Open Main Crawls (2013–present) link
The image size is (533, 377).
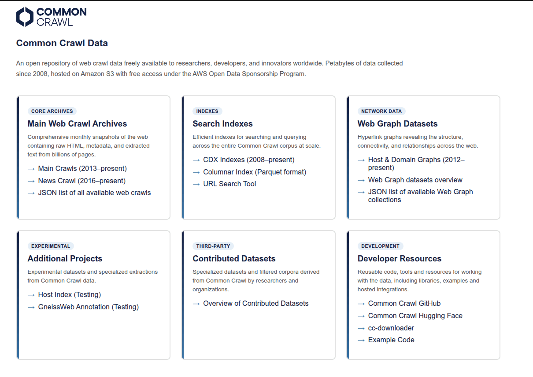pyautogui.click(x=82, y=169)
